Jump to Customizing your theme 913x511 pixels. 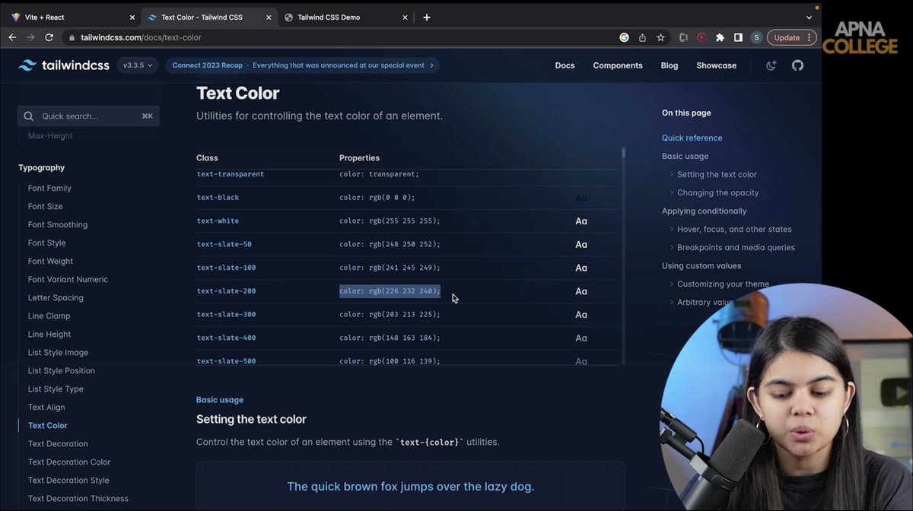click(x=723, y=284)
